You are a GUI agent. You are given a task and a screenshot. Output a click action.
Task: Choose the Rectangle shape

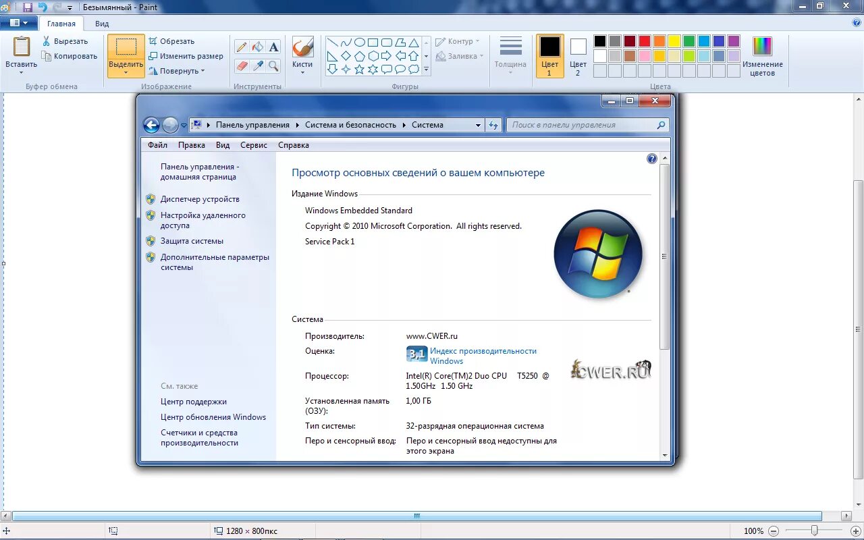[373, 42]
